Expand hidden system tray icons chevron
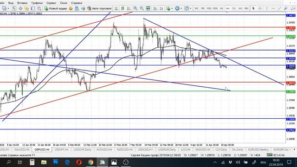Image resolution: width=297 pixels, height=167 pixels. [x=215, y=162]
